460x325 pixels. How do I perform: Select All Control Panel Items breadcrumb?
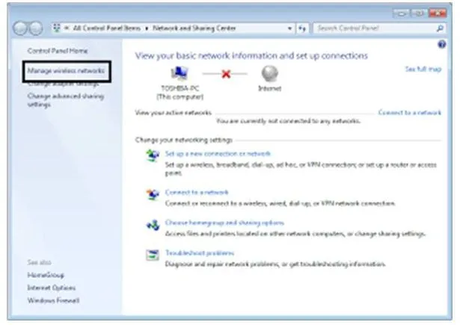pyautogui.click(x=107, y=28)
